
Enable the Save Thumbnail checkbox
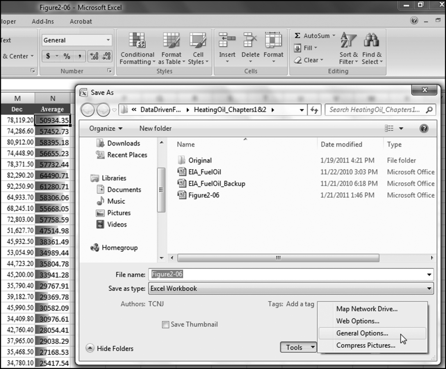pos(165,325)
